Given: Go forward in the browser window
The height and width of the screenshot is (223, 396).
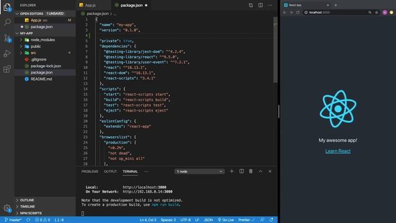Looking at the screenshot, I should click(x=291, y=12).
